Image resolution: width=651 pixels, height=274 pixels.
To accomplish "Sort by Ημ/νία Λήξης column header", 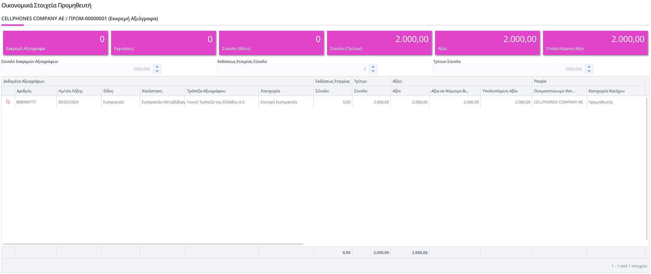I will coord(79,91).
